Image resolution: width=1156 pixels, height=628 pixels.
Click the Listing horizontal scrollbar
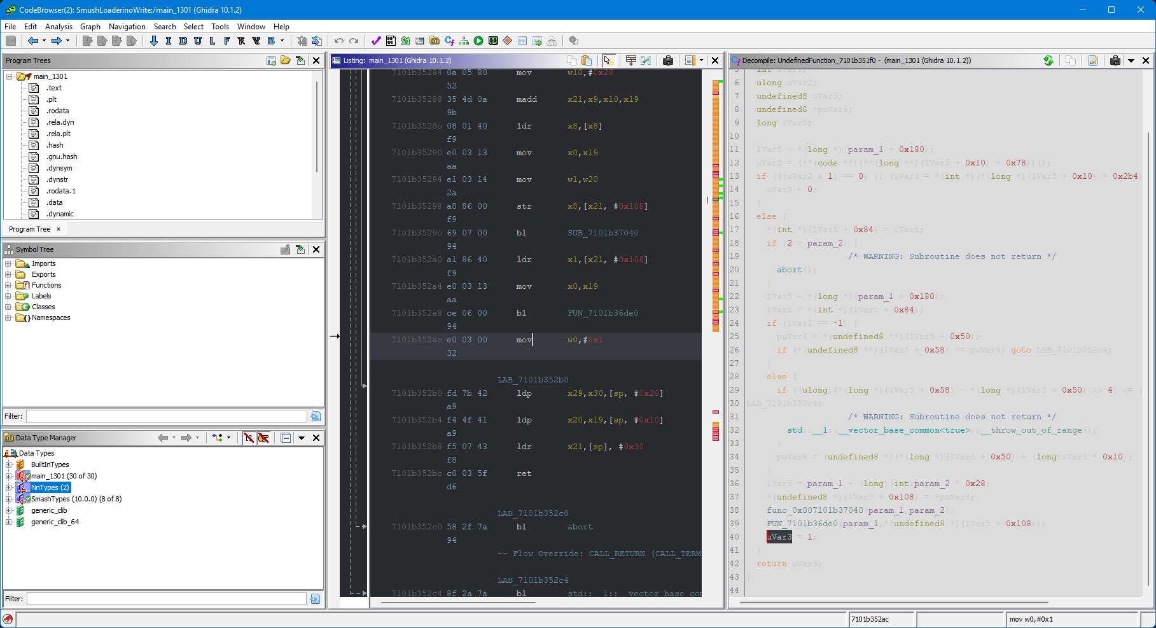tap(458, 602)
